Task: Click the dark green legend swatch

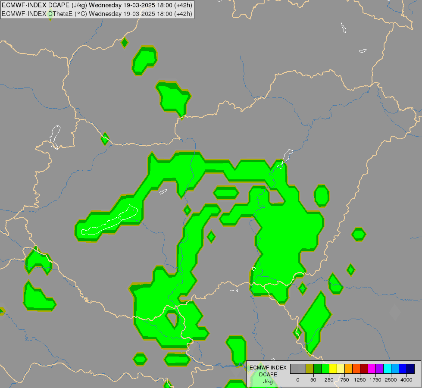Action: [318, 369]
